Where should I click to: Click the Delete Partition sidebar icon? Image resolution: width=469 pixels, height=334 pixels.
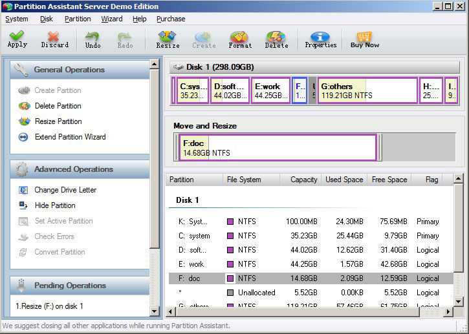24,106
